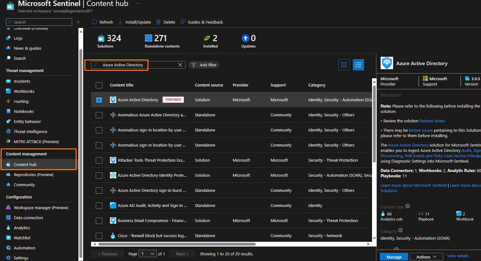Collapse the left navigation pane
The height and width of the screenshot is (261, 481).
pos(78,22)
